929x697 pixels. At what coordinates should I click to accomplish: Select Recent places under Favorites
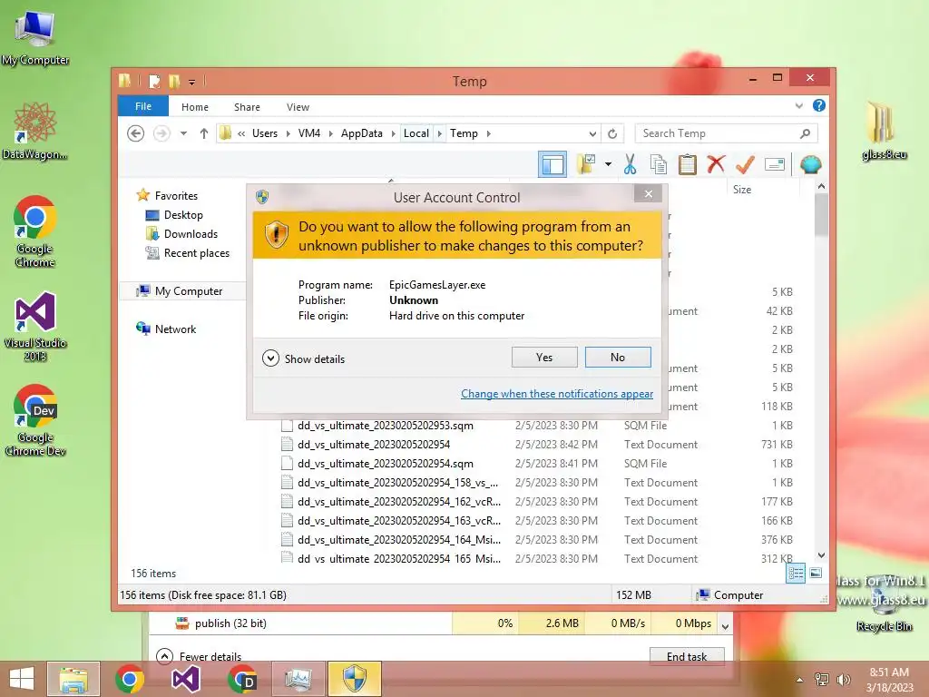(197, 253)
